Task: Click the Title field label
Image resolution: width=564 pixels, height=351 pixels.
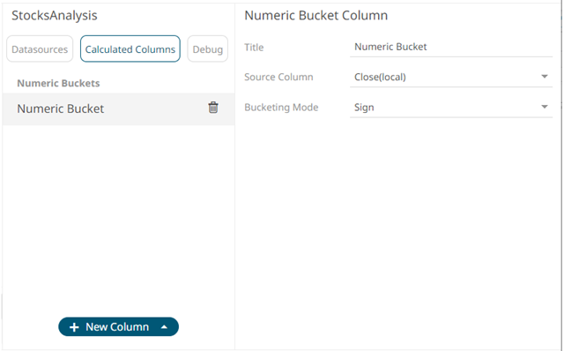Action: (x=254, y=47)
